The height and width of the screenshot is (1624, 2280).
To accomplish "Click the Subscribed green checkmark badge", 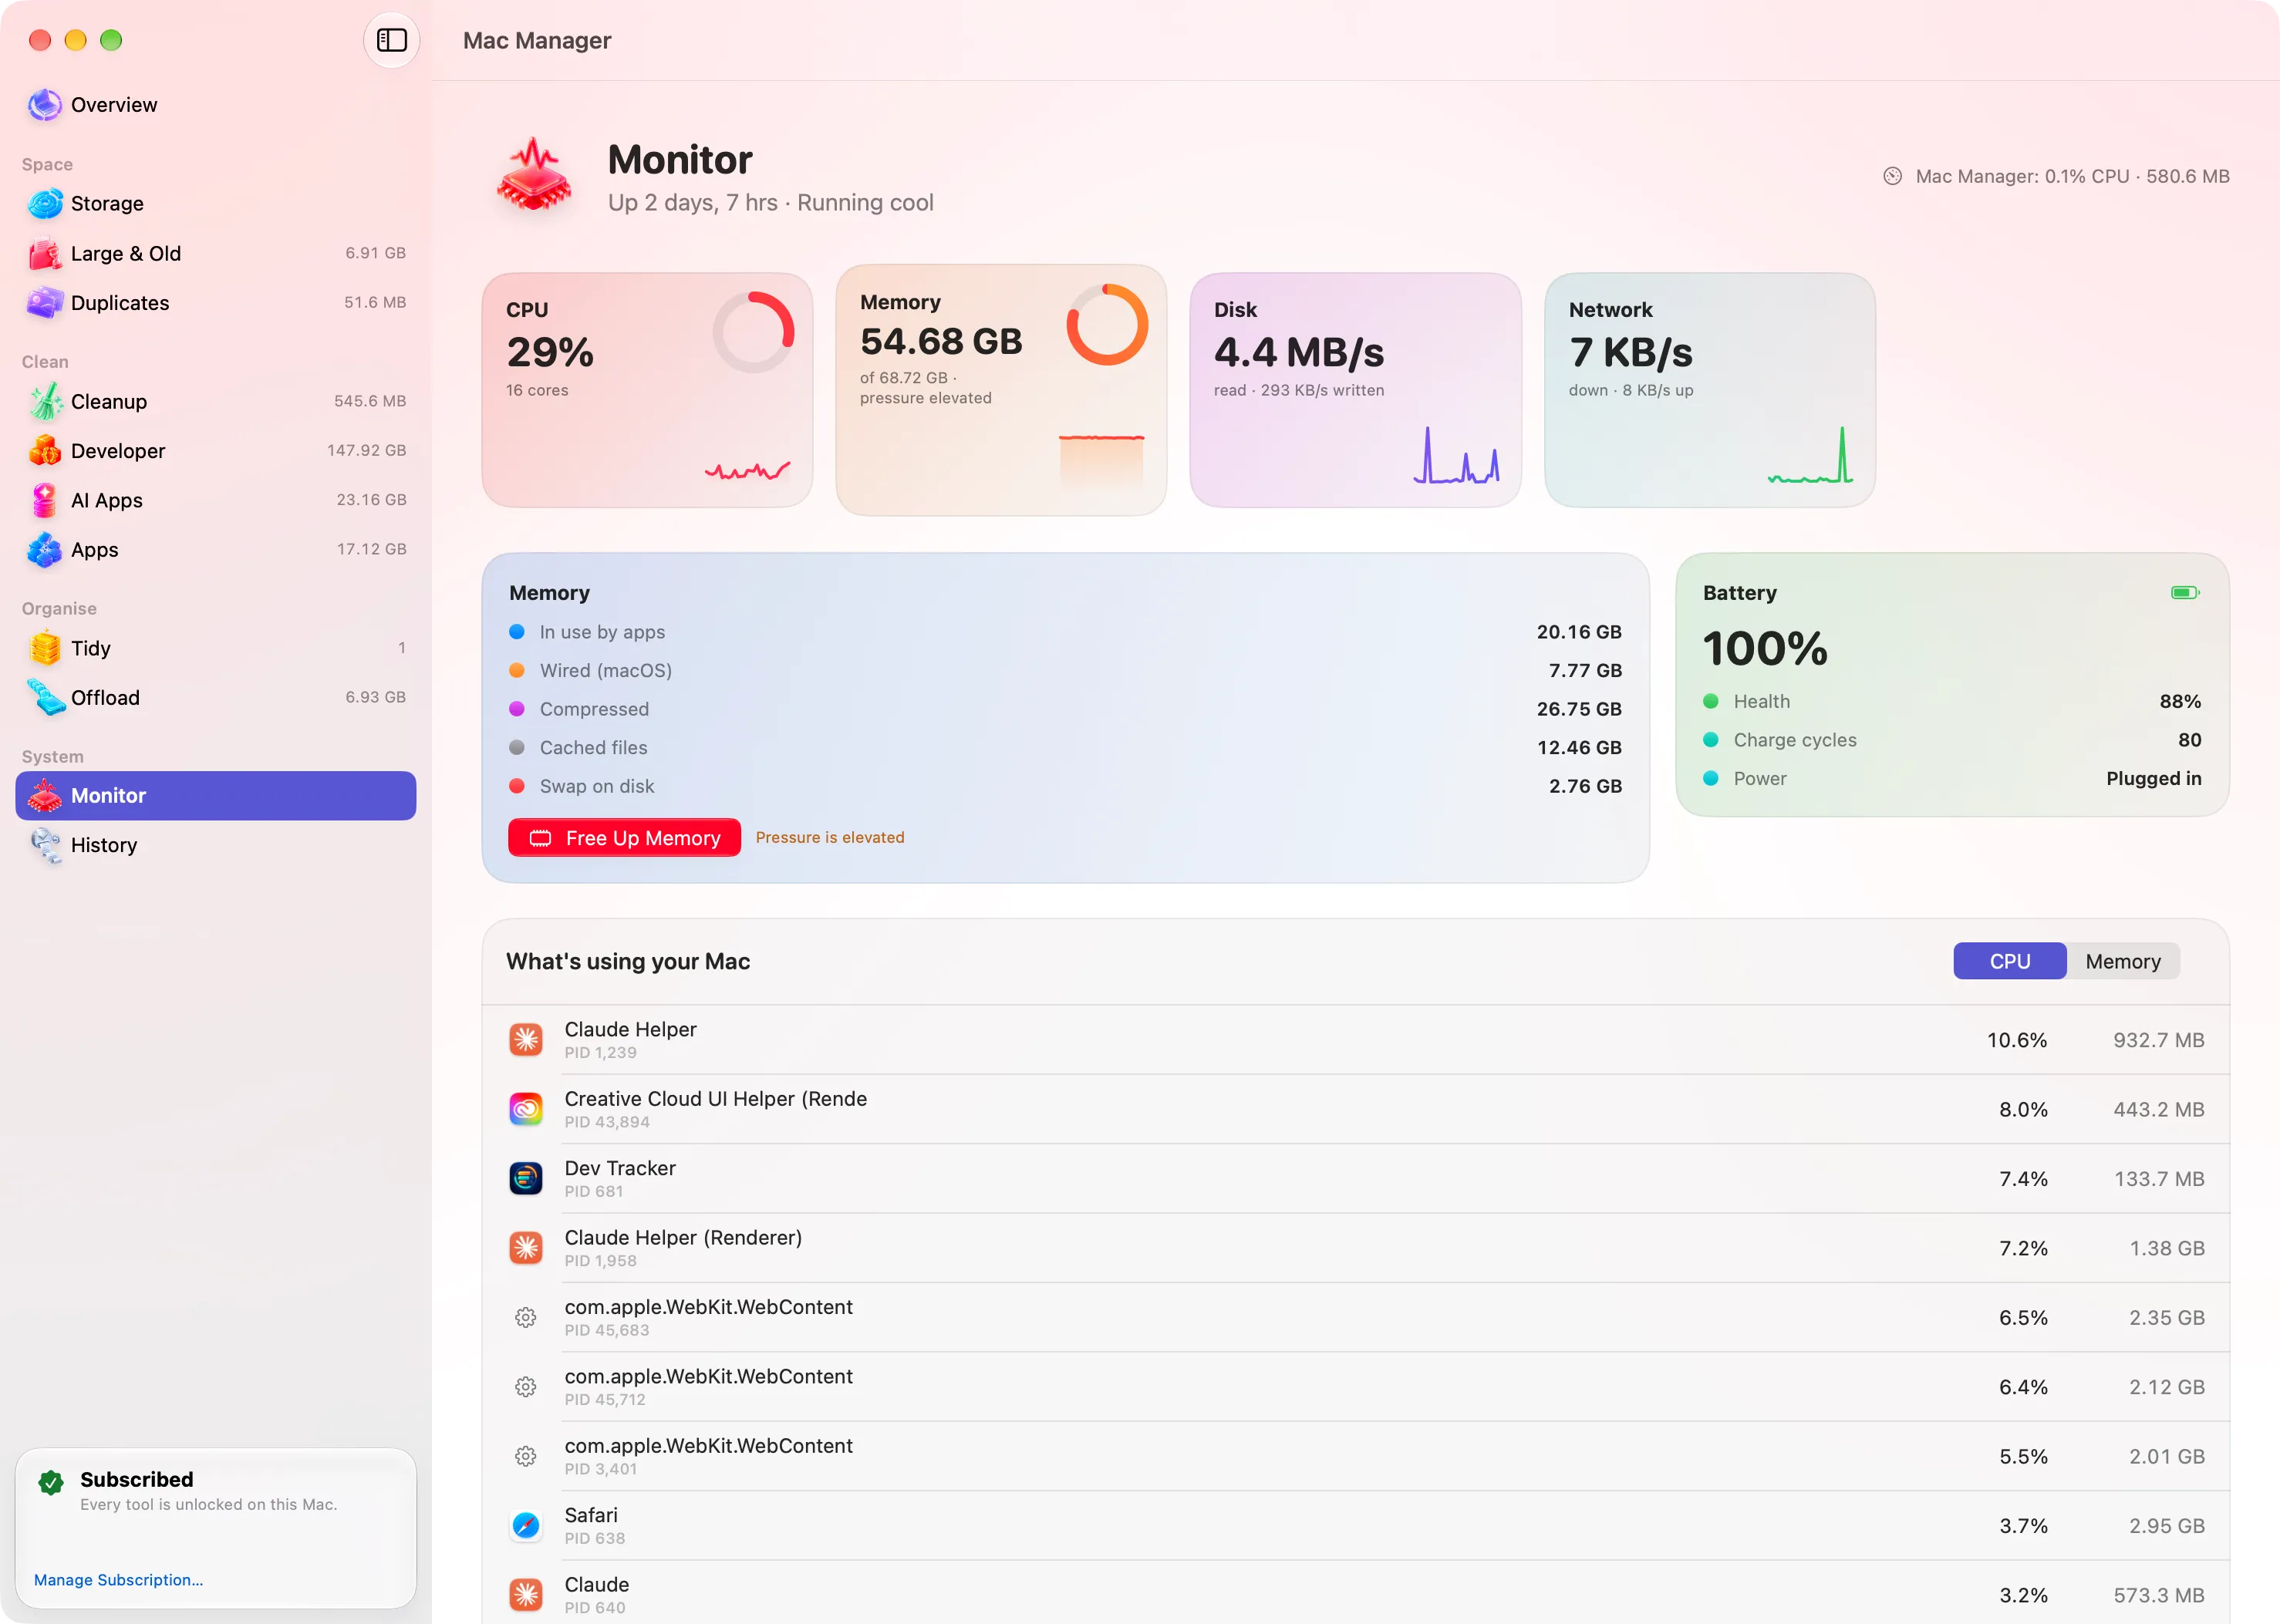I will coord(51,1482).
